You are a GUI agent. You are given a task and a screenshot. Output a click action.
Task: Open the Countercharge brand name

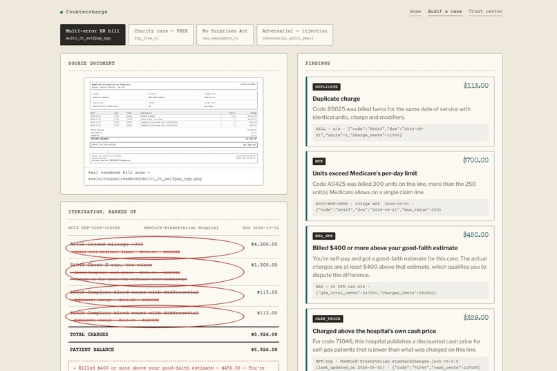(x=86, y=12)
